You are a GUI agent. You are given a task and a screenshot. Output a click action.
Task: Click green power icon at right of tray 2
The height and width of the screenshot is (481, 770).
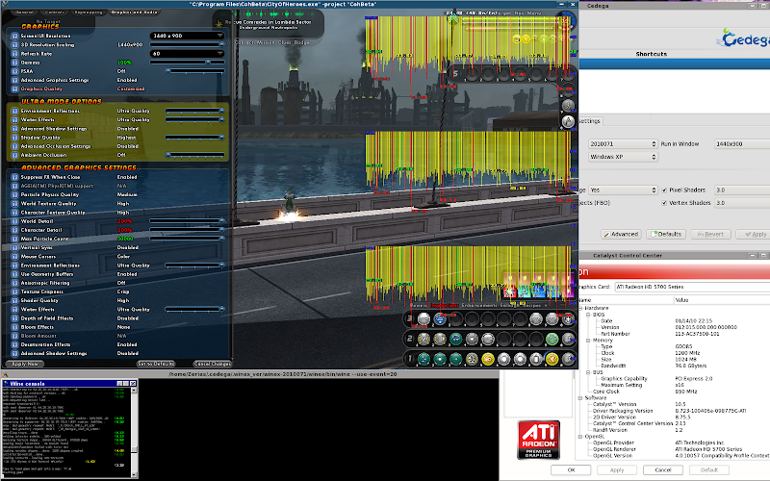click(x=552, y=339)
